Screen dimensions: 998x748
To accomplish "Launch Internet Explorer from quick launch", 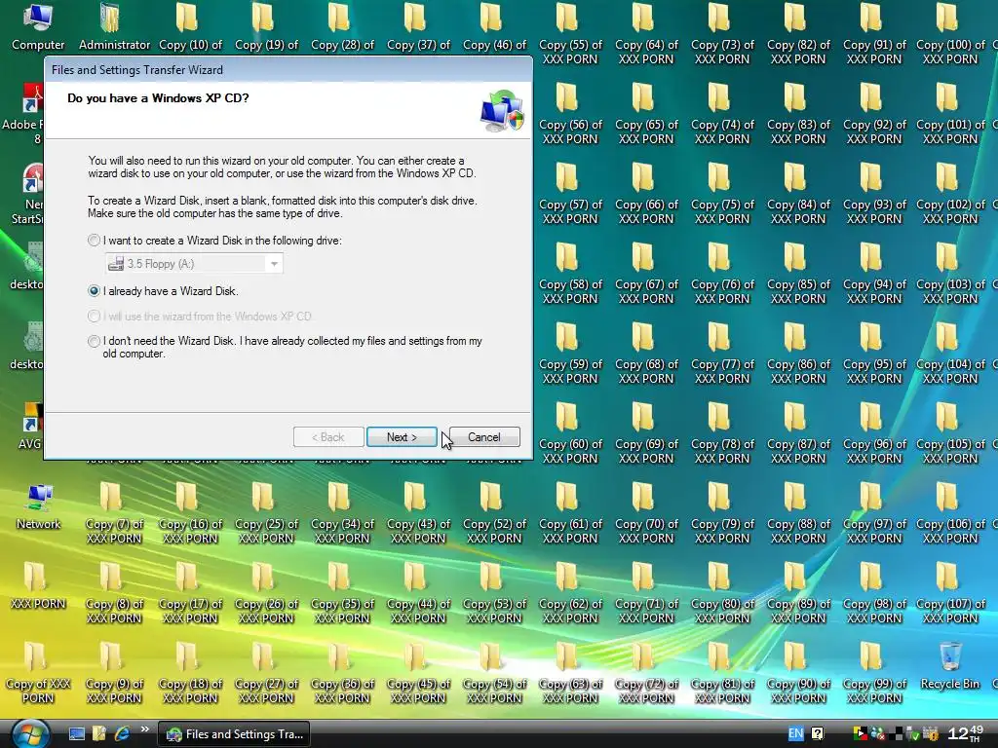I will (122, 734).
